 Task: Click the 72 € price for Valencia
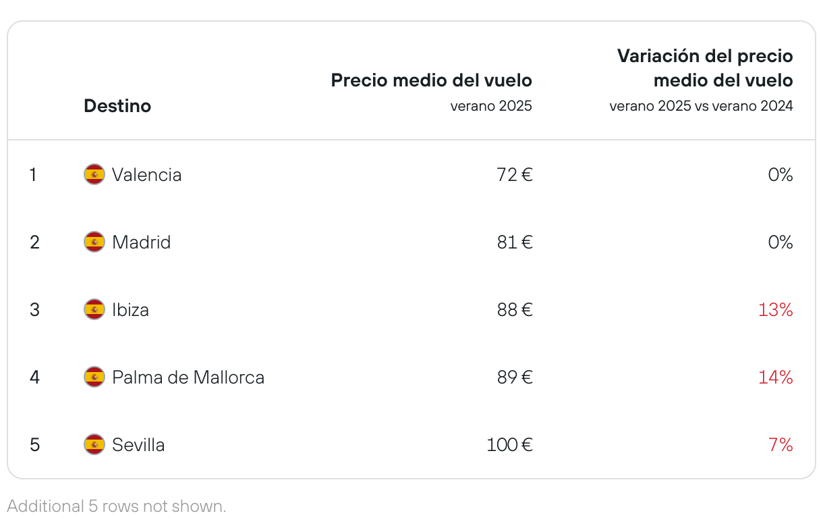coord(515,175)
